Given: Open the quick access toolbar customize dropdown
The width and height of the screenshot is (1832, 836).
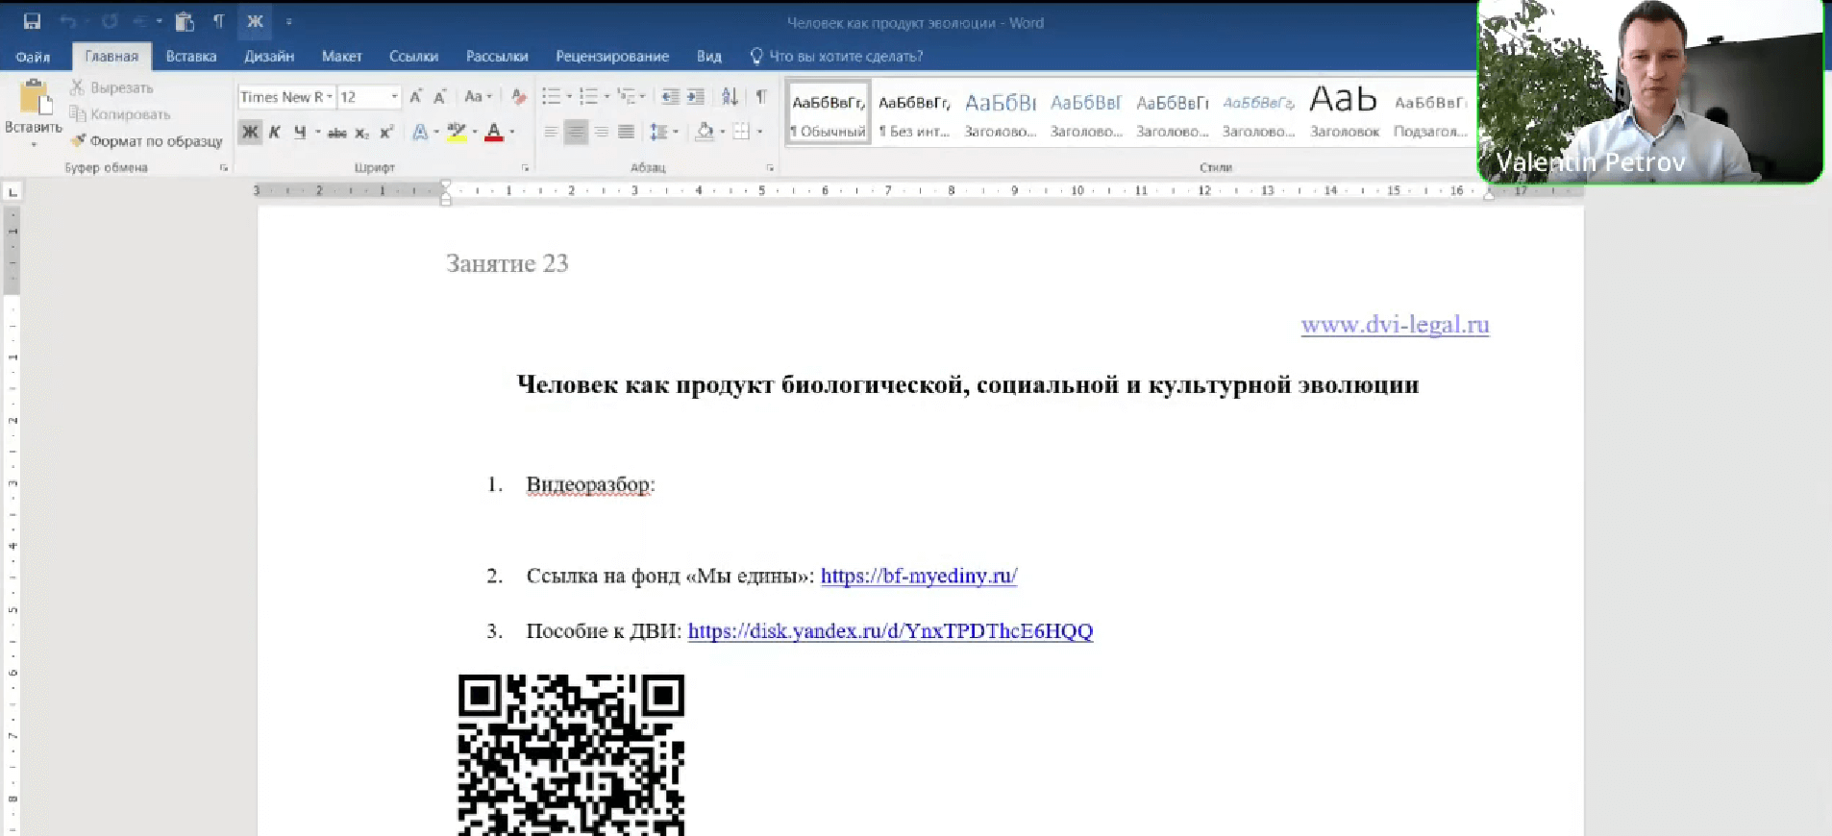Looking at the screenshot, I should 288,21.
